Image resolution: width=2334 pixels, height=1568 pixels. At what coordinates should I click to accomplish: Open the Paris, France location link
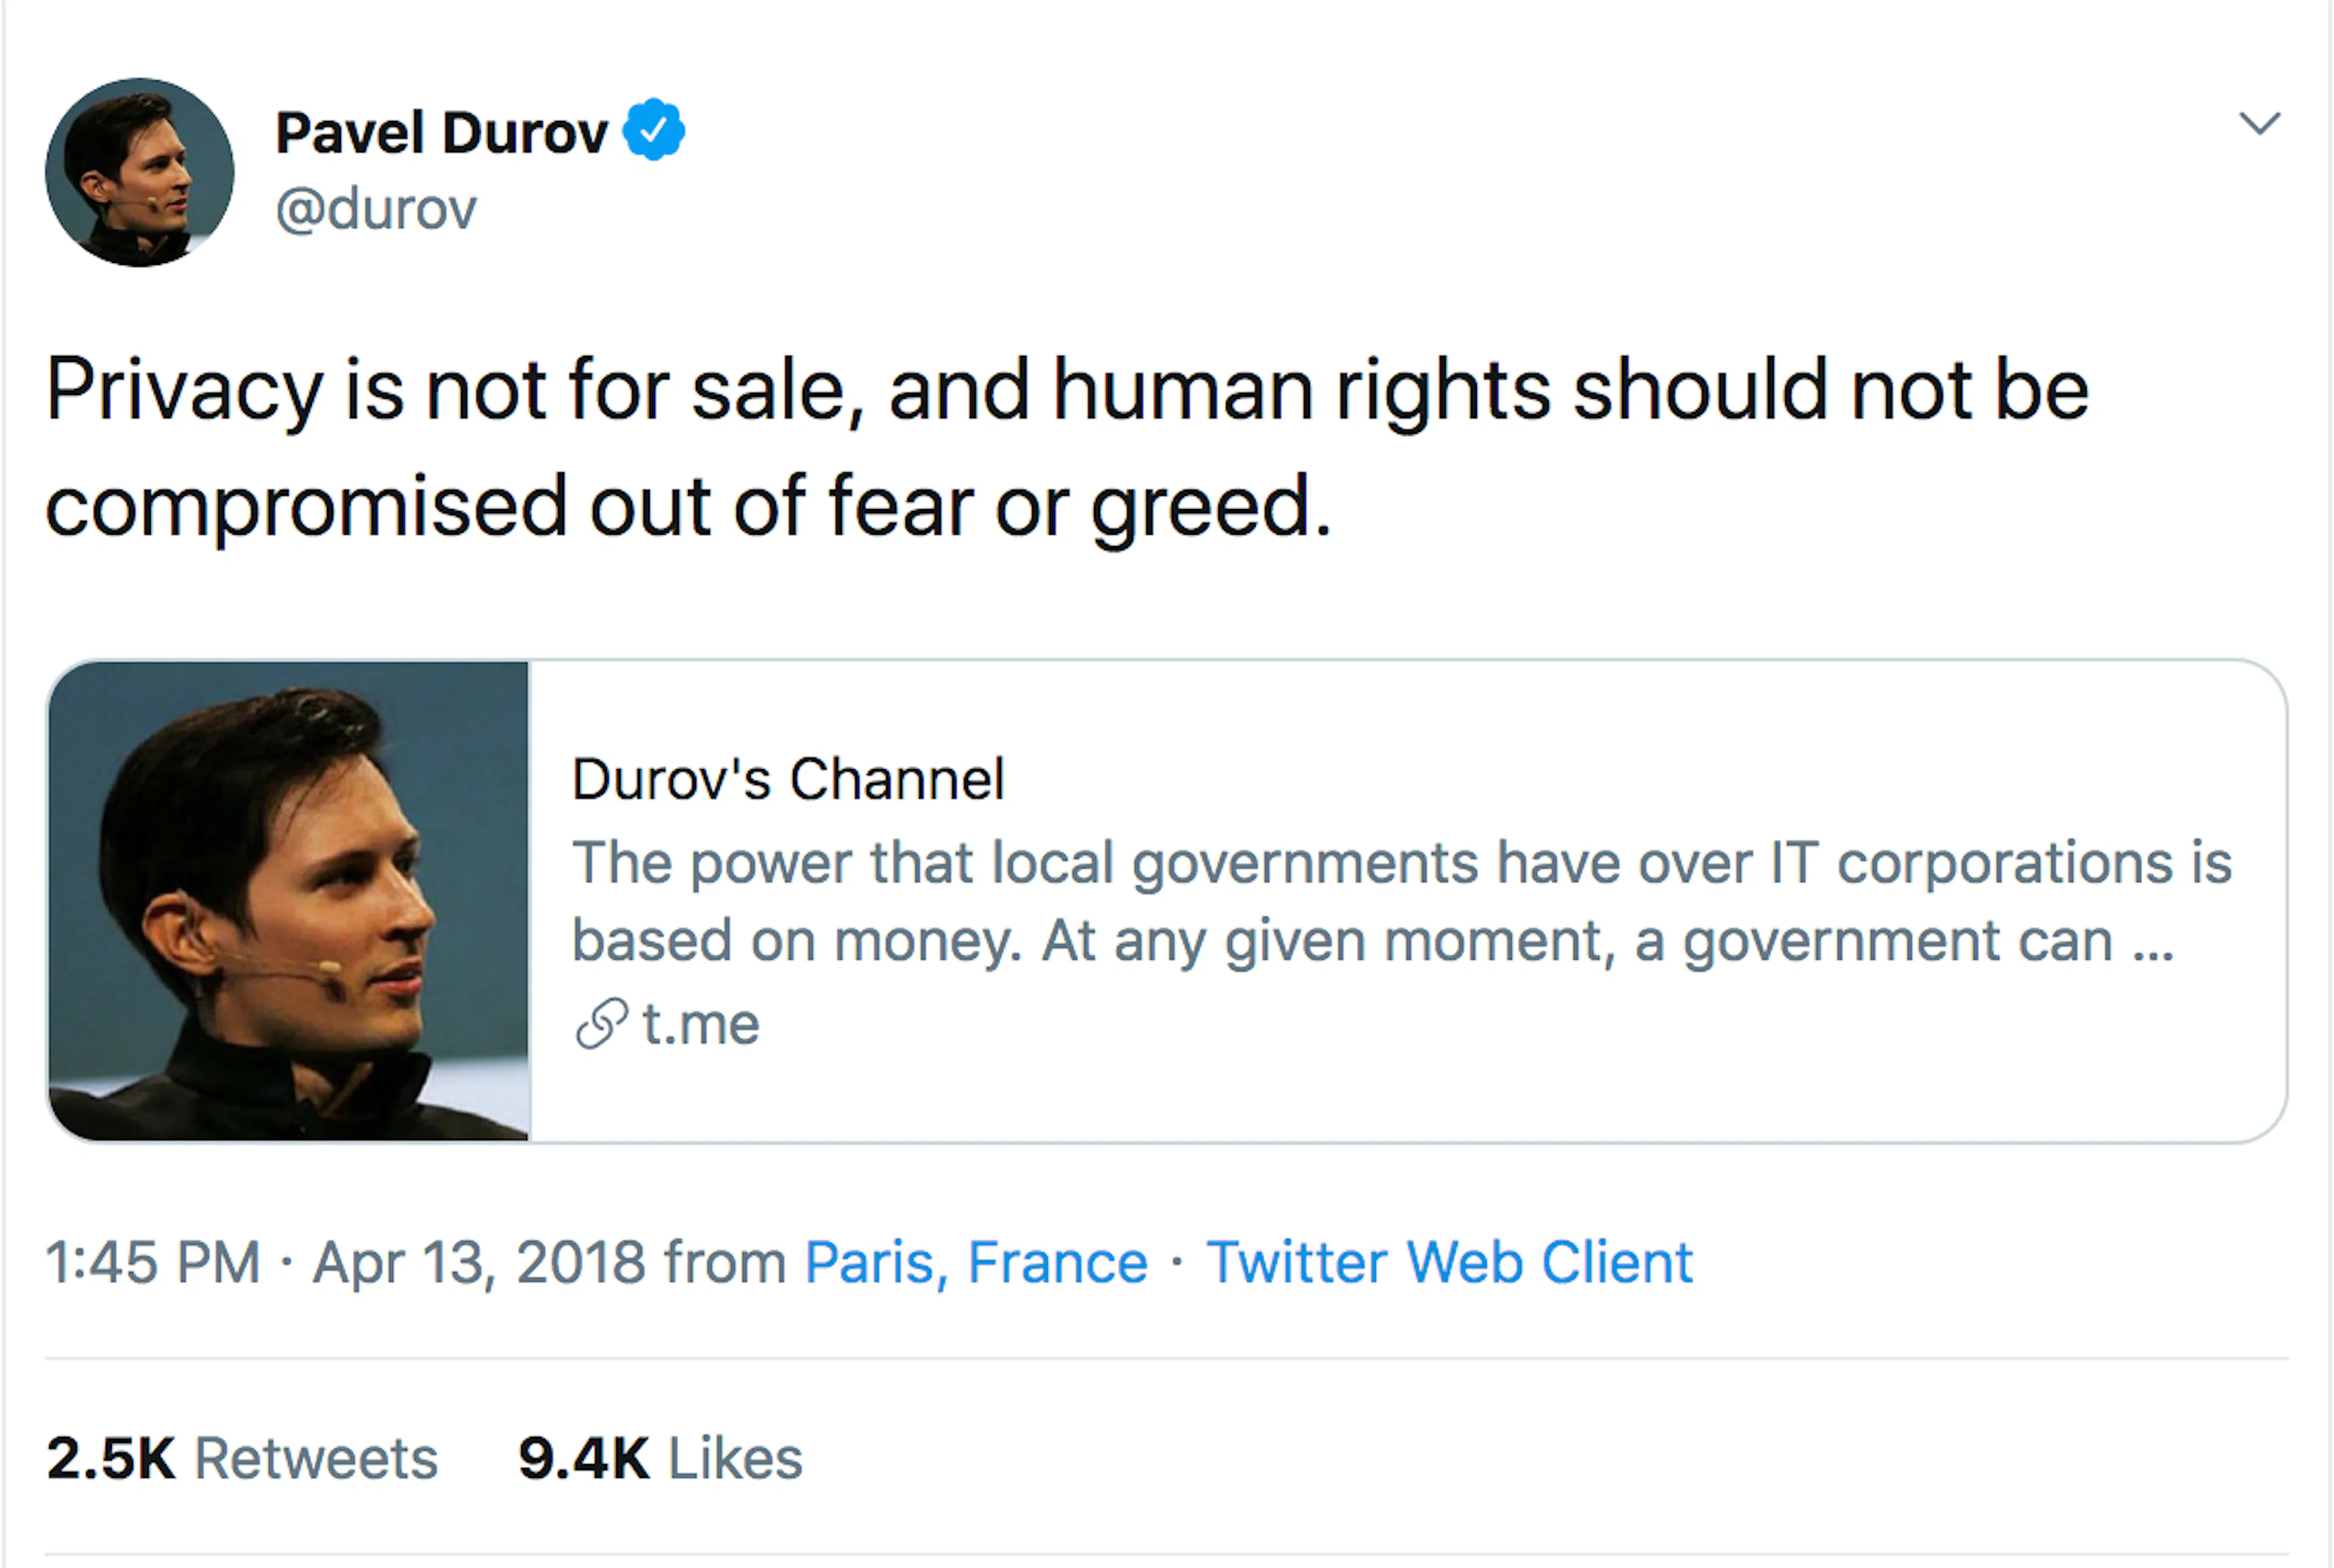(976, 1262)
